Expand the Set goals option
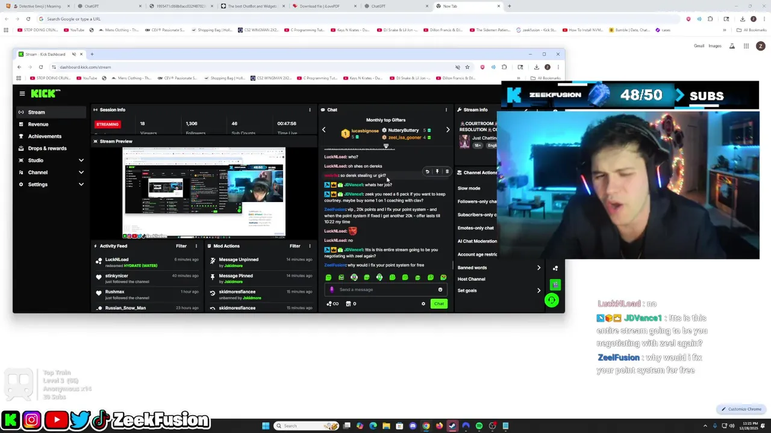This screenshot has width=771, height=433. coord(538,290)
